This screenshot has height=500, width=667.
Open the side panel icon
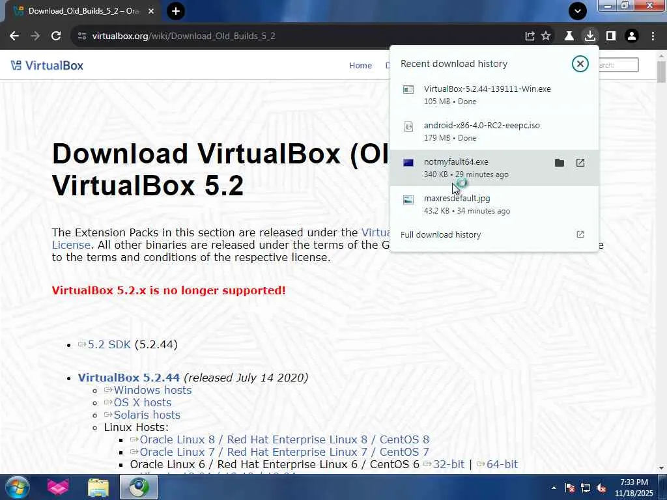(x=611, y=36)
